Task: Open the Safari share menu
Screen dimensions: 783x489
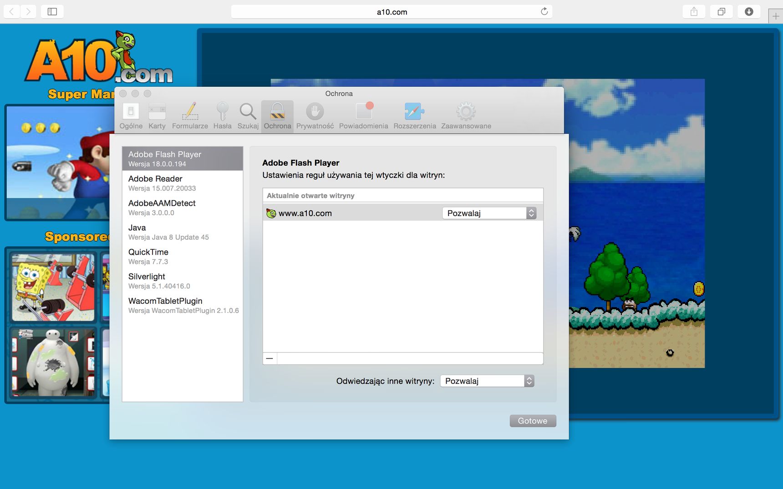Action: click(x=694, y=11)
